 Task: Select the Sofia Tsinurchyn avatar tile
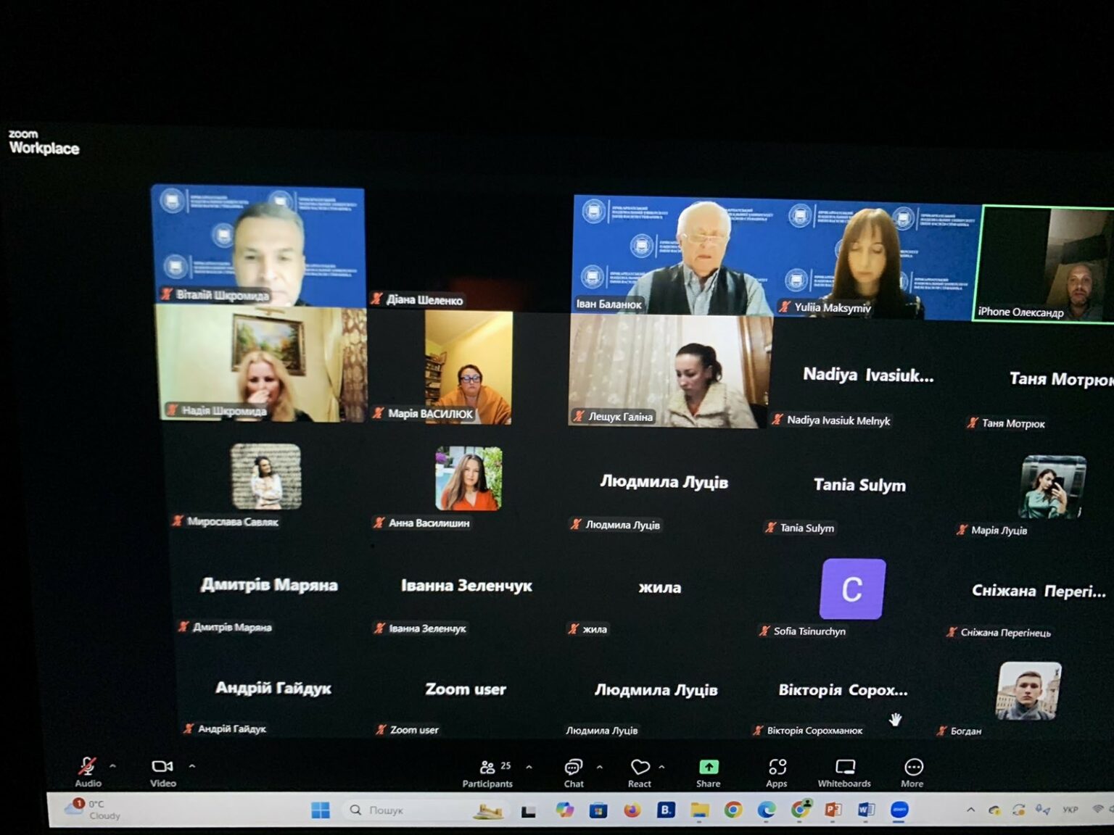[852, 589]
